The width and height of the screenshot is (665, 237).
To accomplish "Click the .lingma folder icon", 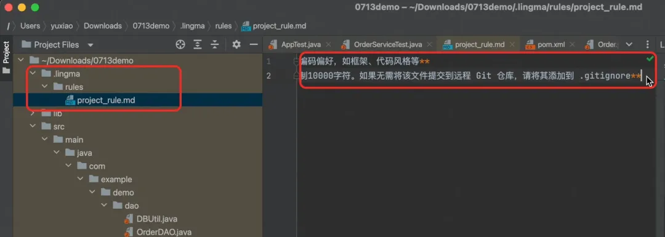I will [x=46, y=74].
